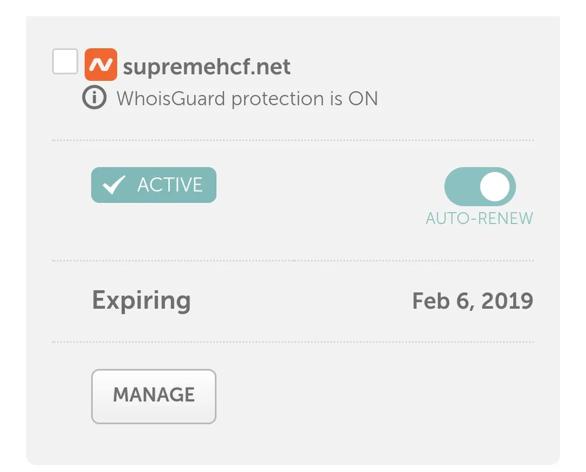Image resolution: width=586 pixels, height=472 pixels.
Task: Tick the checkbox beside supremehcf.net
Action: click(x=65, y=61)
